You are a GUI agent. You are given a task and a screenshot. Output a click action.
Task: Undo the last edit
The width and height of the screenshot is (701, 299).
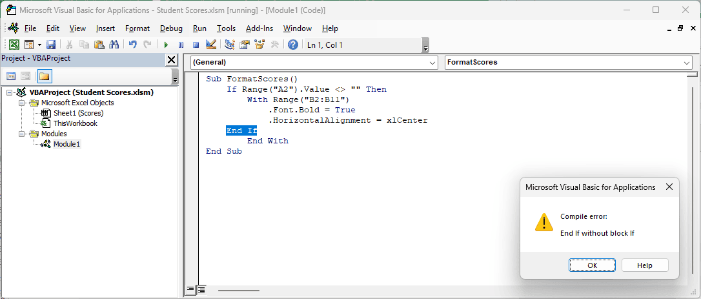(x=132, y=45)
